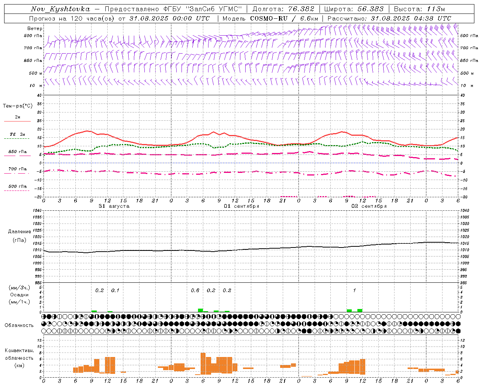
Task: Click the precipitation value 0.1
Action: click(115, 291)
